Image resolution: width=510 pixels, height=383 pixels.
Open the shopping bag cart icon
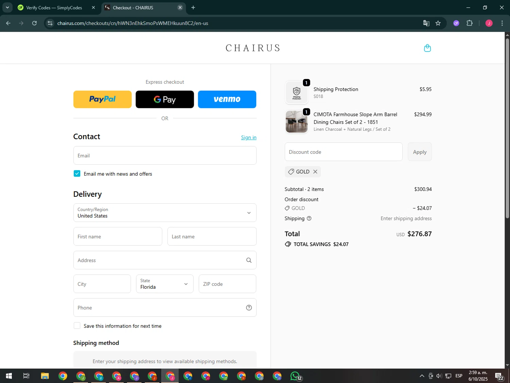(x=427, y=48)
